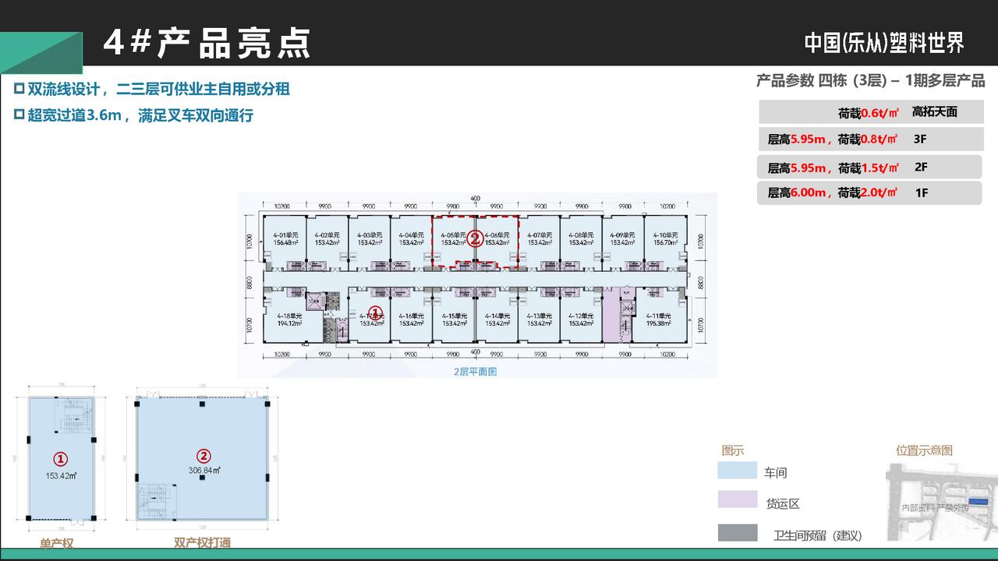Click the light blue 车间 legend swatch
This screenshot has width=998, height=561.
[738, 470]
